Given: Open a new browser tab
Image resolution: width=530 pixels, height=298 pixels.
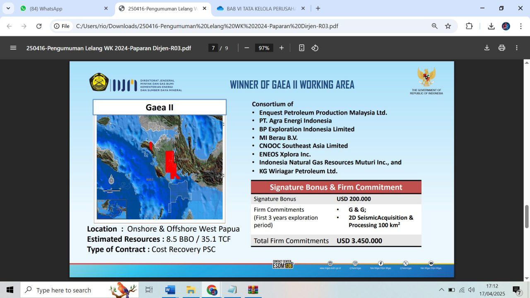Looking at the screenshot, I should click(318, 8).
